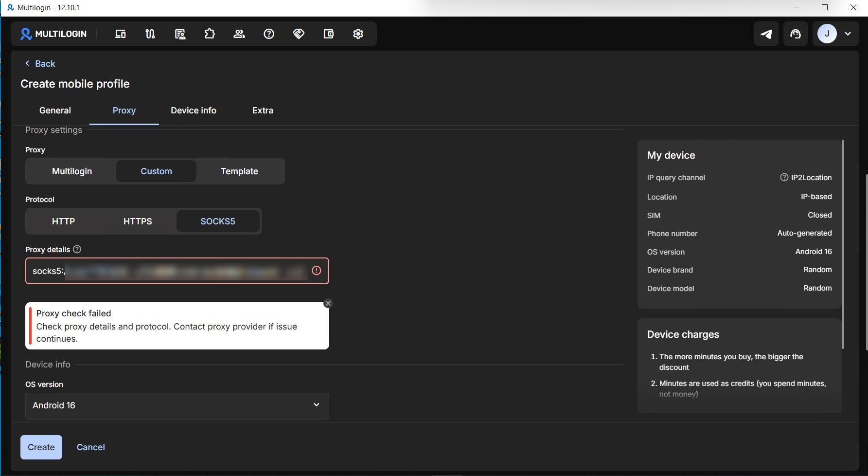
Task: Click the extensions puzzle piece icon
Action: (x=210, y=34)
